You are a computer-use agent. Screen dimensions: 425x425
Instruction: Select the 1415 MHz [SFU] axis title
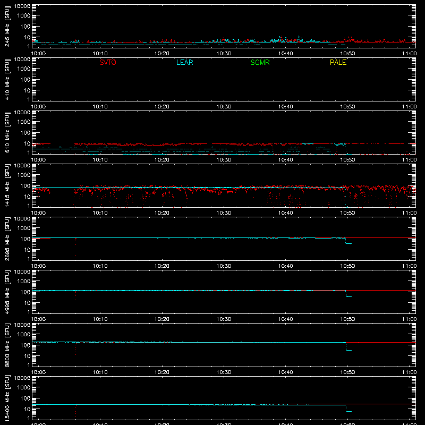(x=7, y=185)
